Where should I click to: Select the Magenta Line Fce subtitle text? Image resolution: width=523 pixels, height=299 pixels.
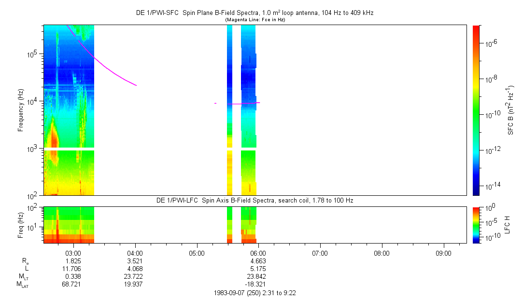click(x=255, y=19)
